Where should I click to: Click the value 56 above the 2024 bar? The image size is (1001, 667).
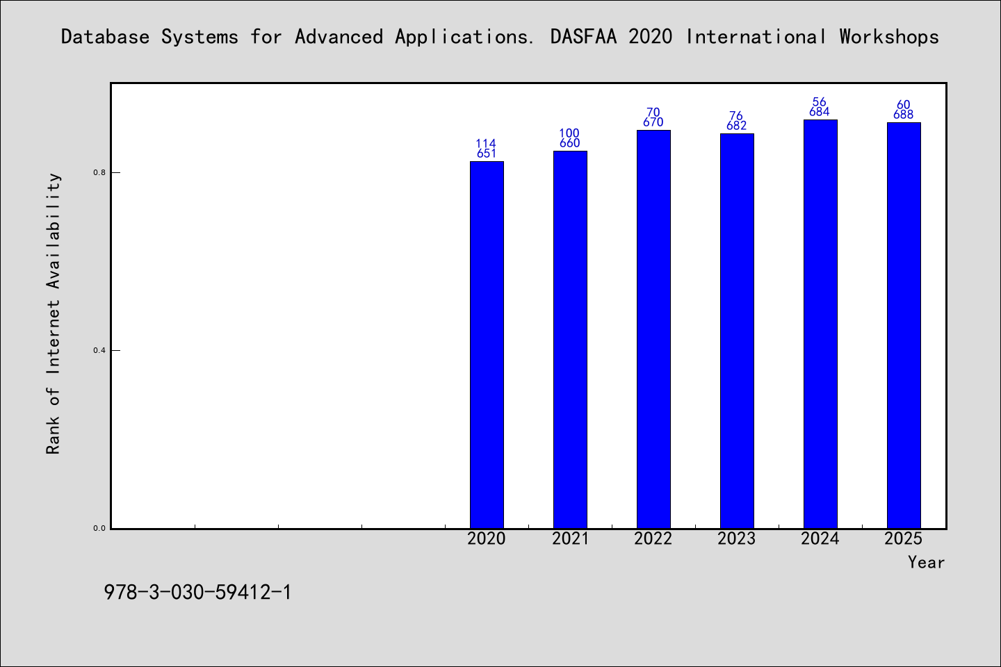click(820, 102)
